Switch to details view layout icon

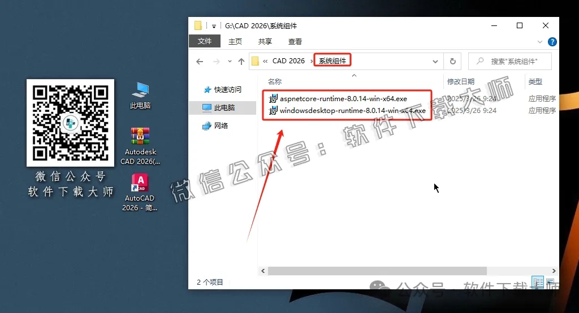(538, 282)
